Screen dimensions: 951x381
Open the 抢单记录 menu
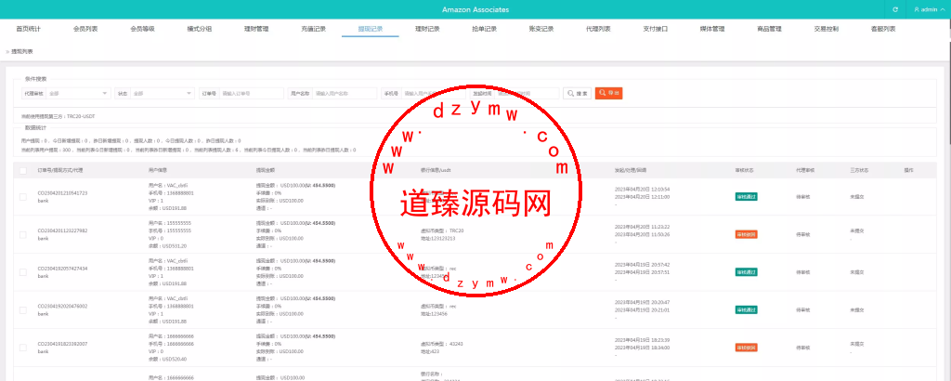point(485,29)
